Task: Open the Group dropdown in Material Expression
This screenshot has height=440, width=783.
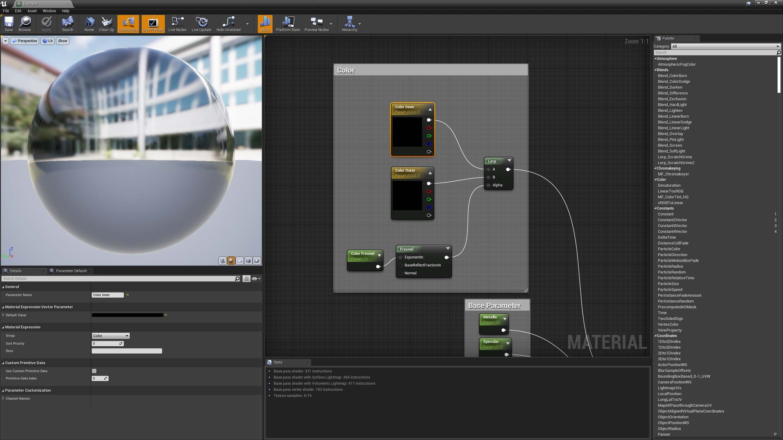Action: pyautogui.click(x=110, y=335)
